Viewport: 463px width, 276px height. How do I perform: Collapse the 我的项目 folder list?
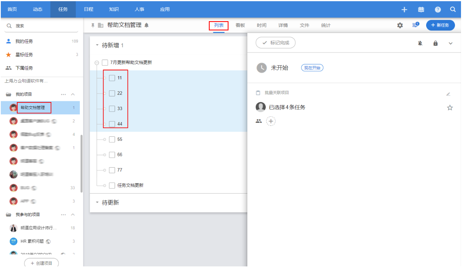click(x=73, y=94)
